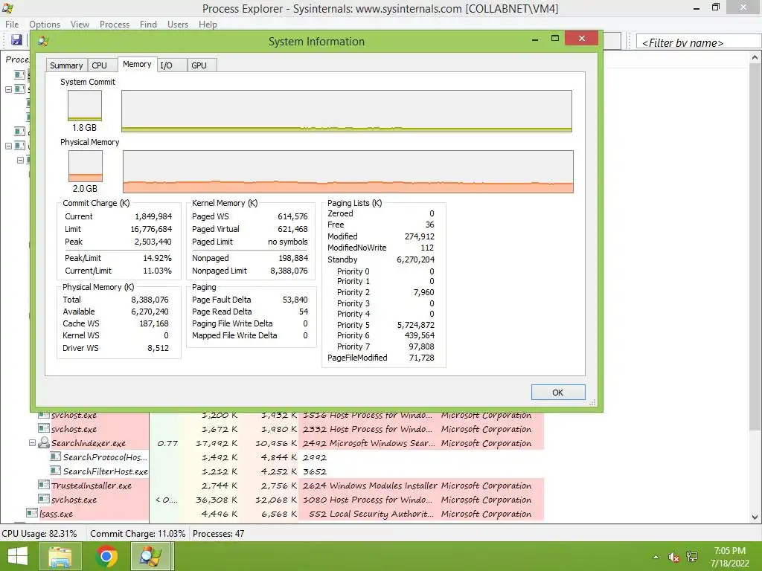Click the SearchIndexer.exe process icon
The width and height of the screenshot is (762, 571).
(x=44, y=443)
